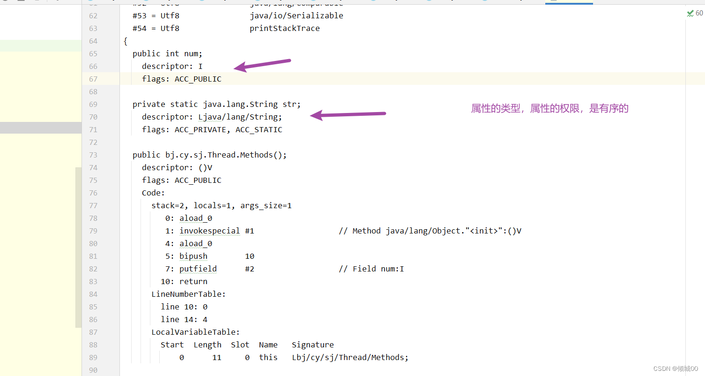This screenshot has width=705, height=376.
Task: Click the line "descriptor: I"
Action: click(172, 66)
